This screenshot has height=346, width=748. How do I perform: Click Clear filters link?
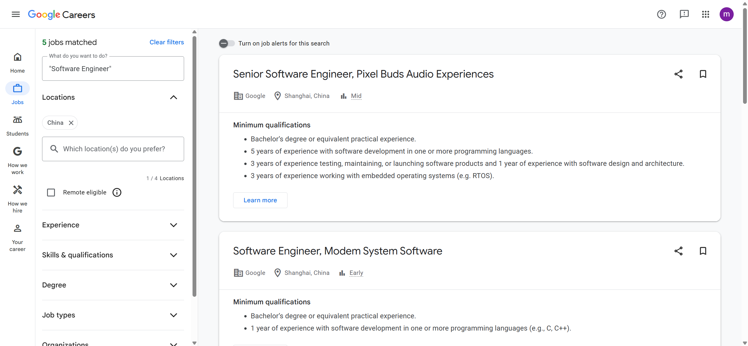[167, 42]
